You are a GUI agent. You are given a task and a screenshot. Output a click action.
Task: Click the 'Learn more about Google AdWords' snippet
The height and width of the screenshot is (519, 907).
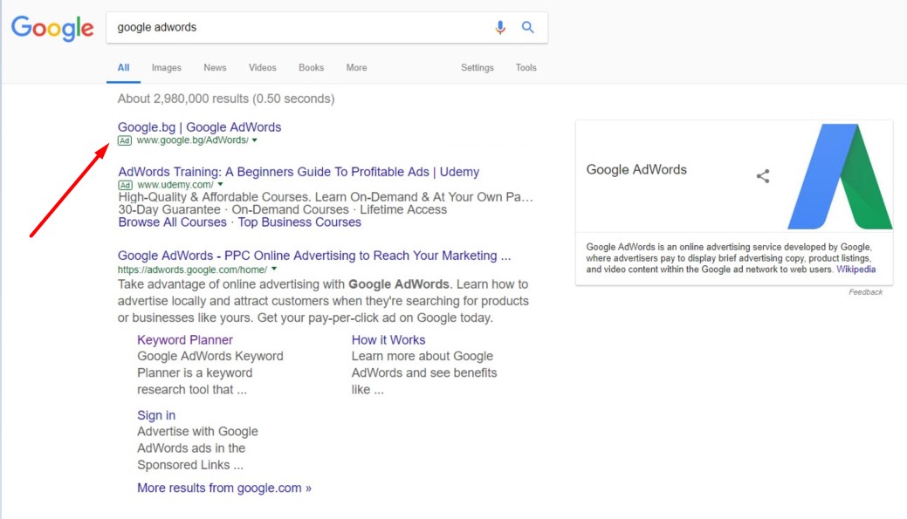(424, 372)
